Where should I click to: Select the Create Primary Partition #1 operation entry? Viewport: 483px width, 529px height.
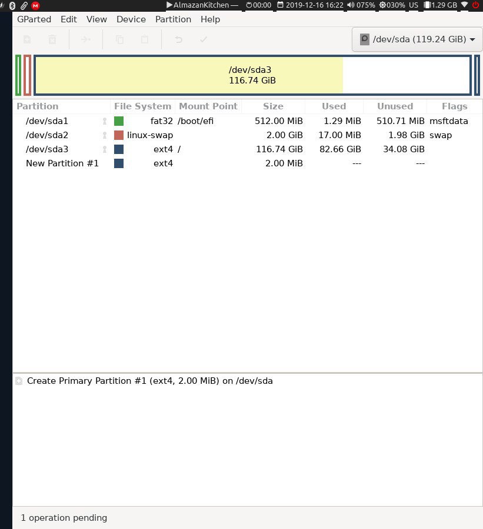(x=149, y=381)
